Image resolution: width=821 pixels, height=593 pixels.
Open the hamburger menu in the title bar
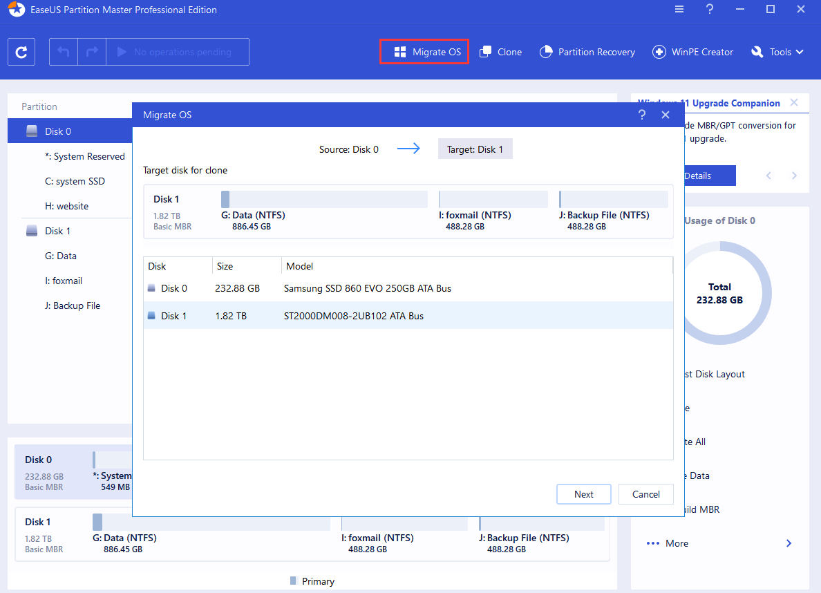(x=679, y=10)
